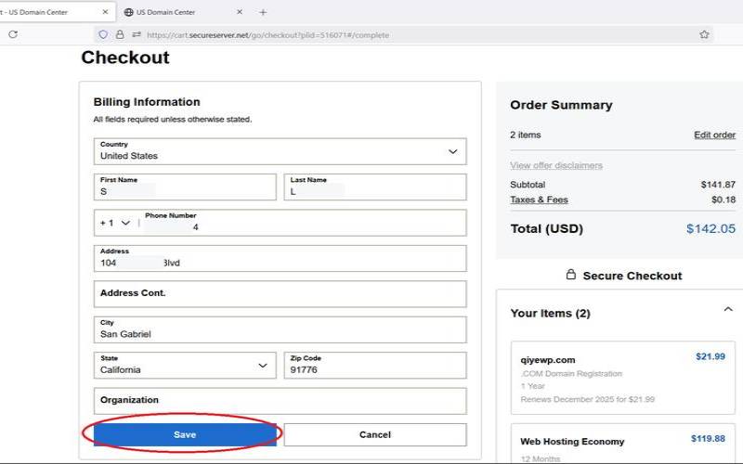Open the State dropdown showing California
Image resolution: width=743 pixels, height=464 pixels.
click(x=185, y=366)
